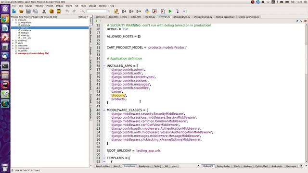
Task: Click the Open File folder icon
Action: (x=21, y=12)
